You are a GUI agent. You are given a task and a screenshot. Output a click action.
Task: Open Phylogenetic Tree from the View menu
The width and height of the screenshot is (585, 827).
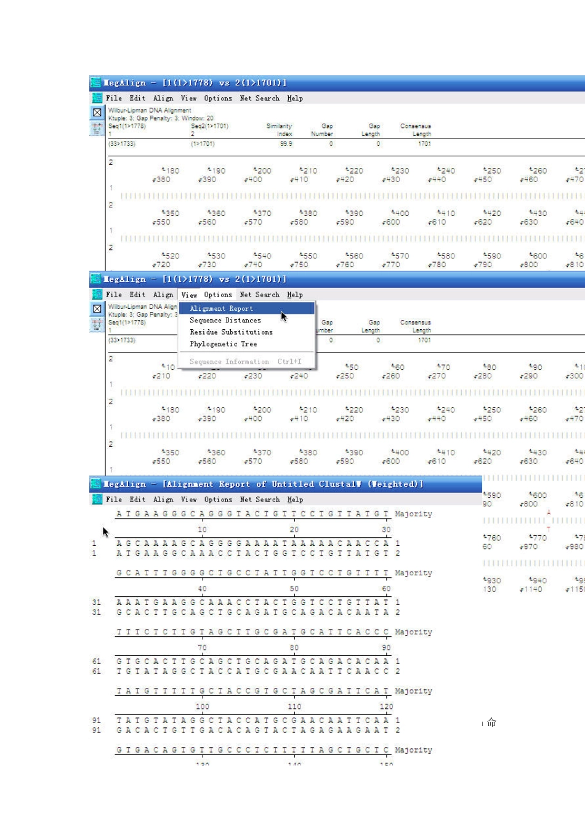[x=223, y=344]
